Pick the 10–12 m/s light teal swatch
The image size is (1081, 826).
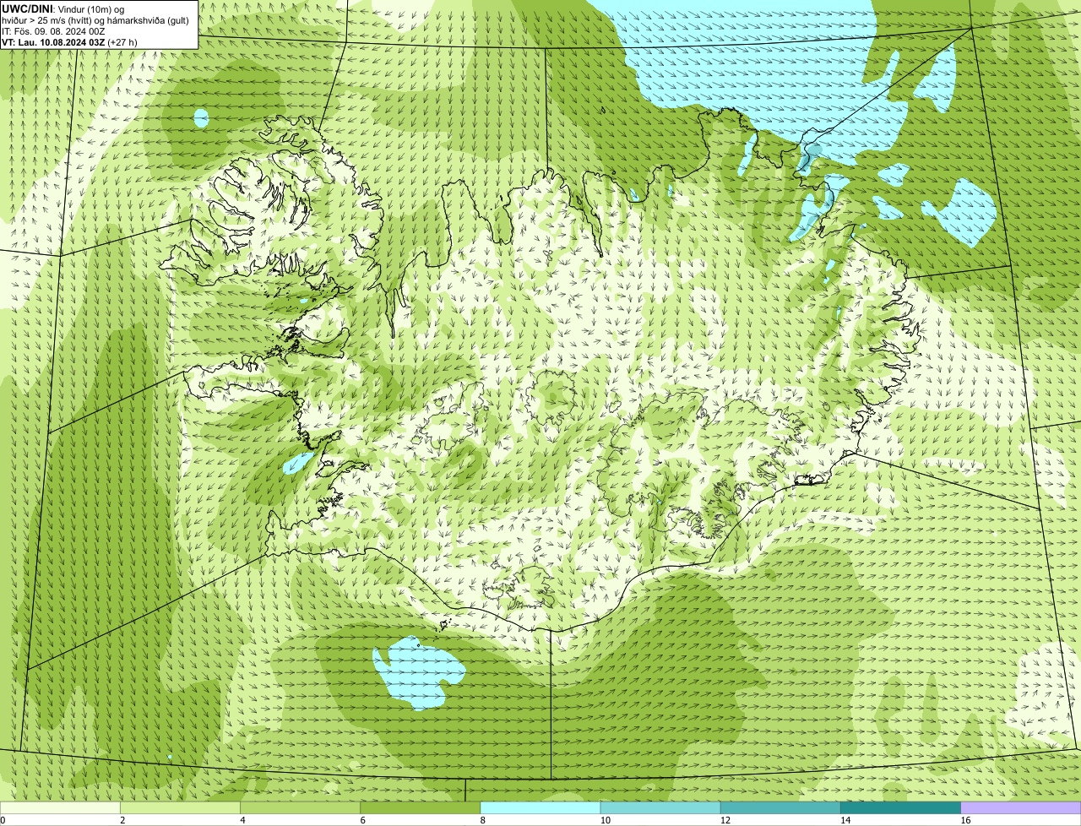tap(660, 807)
